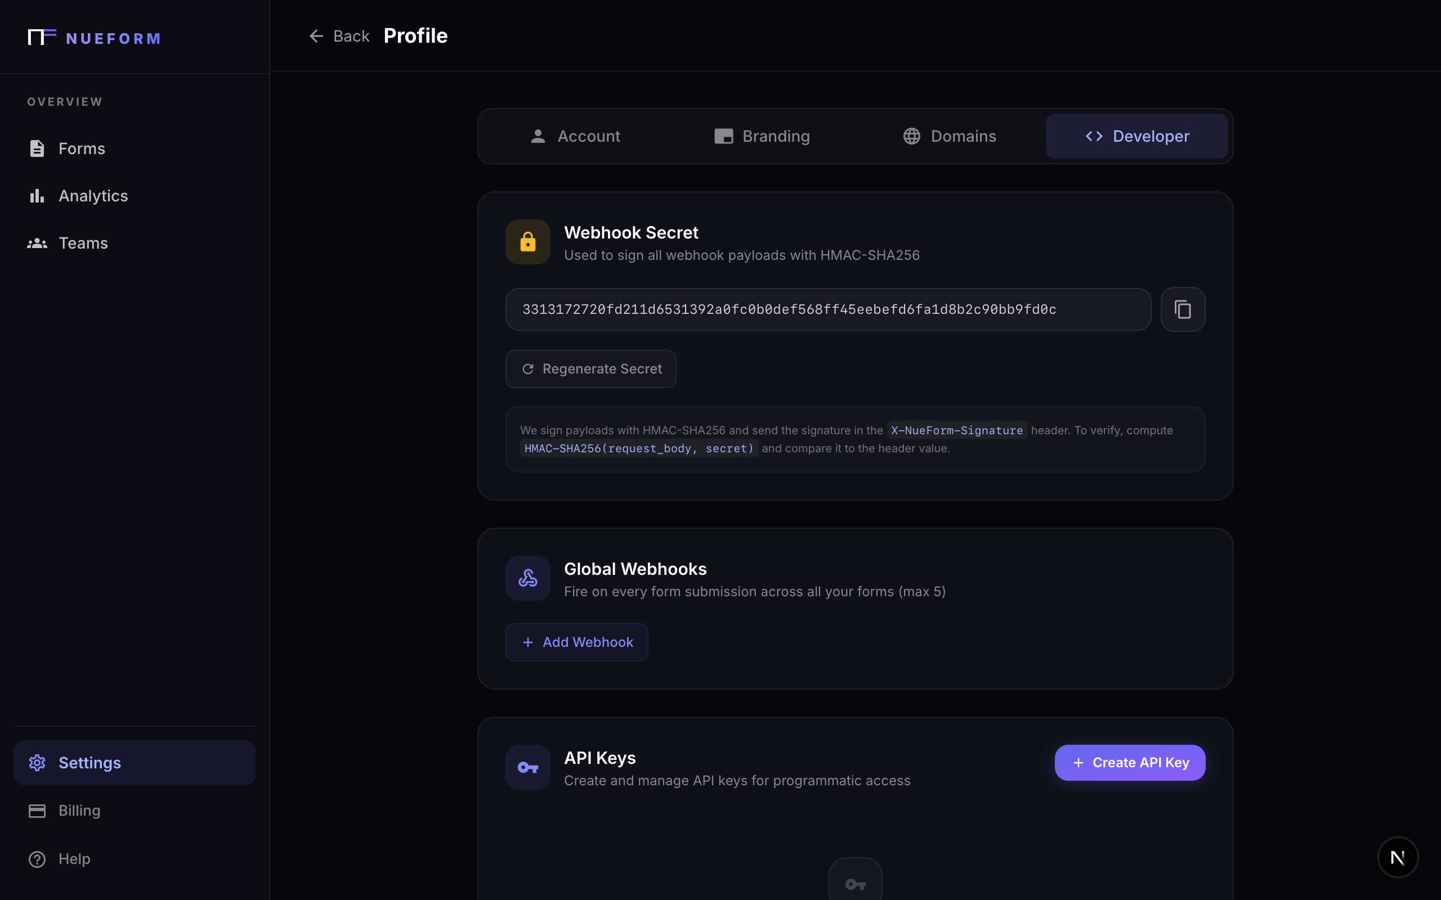Click the NueForm logo icon
This screenshot has width=1441, height=900.
tap(42, 37)
